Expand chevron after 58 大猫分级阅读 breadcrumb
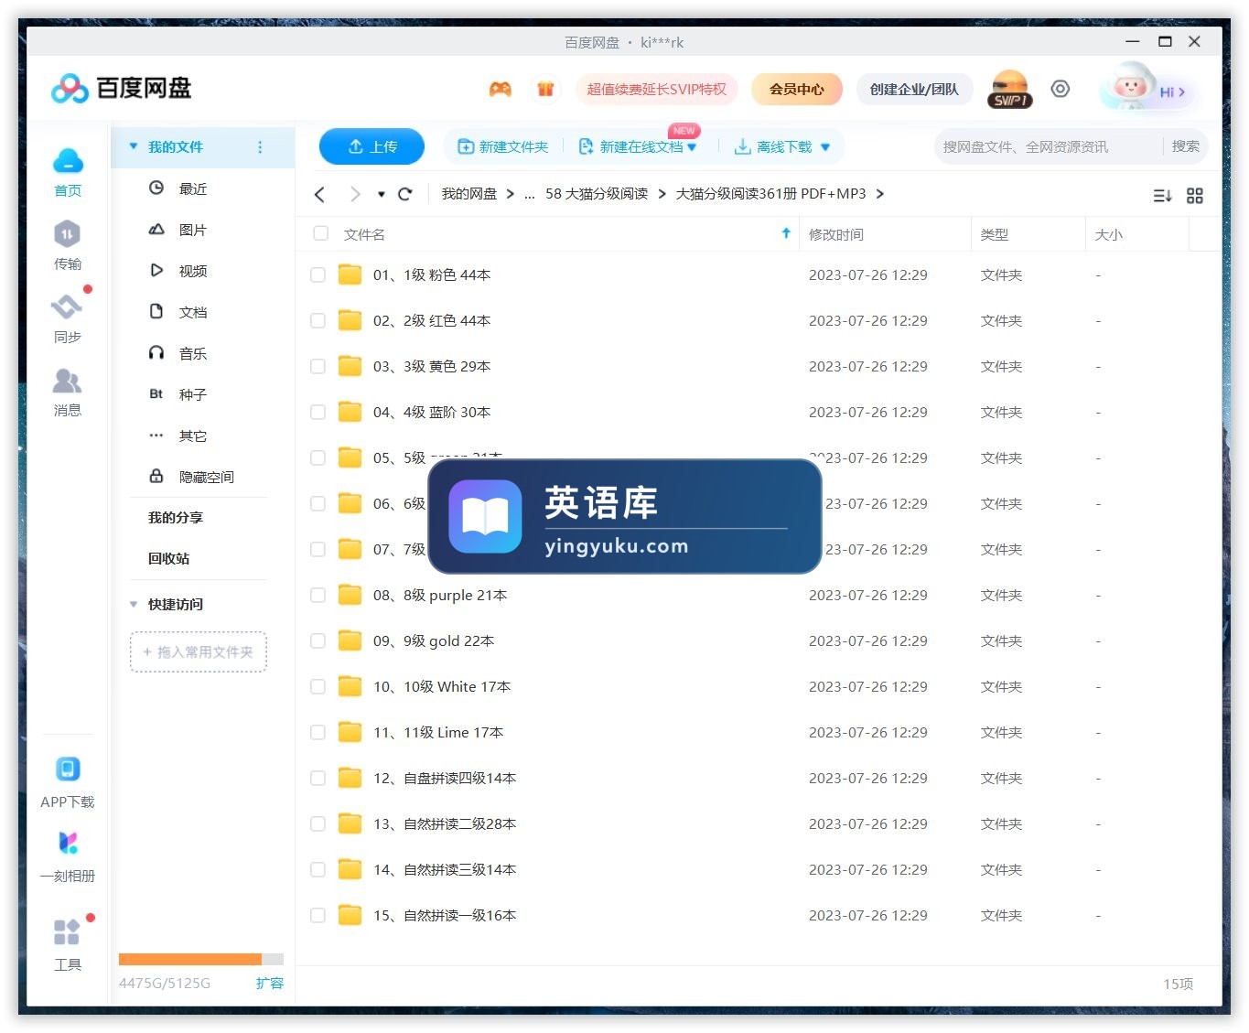The height and width of the screenshot is (1033, 1249). (662, 194)
